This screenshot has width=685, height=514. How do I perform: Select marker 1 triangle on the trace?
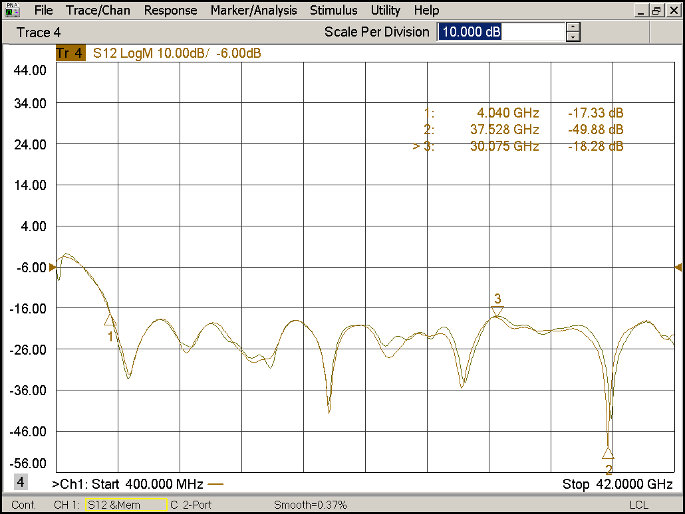coord(110,319)
